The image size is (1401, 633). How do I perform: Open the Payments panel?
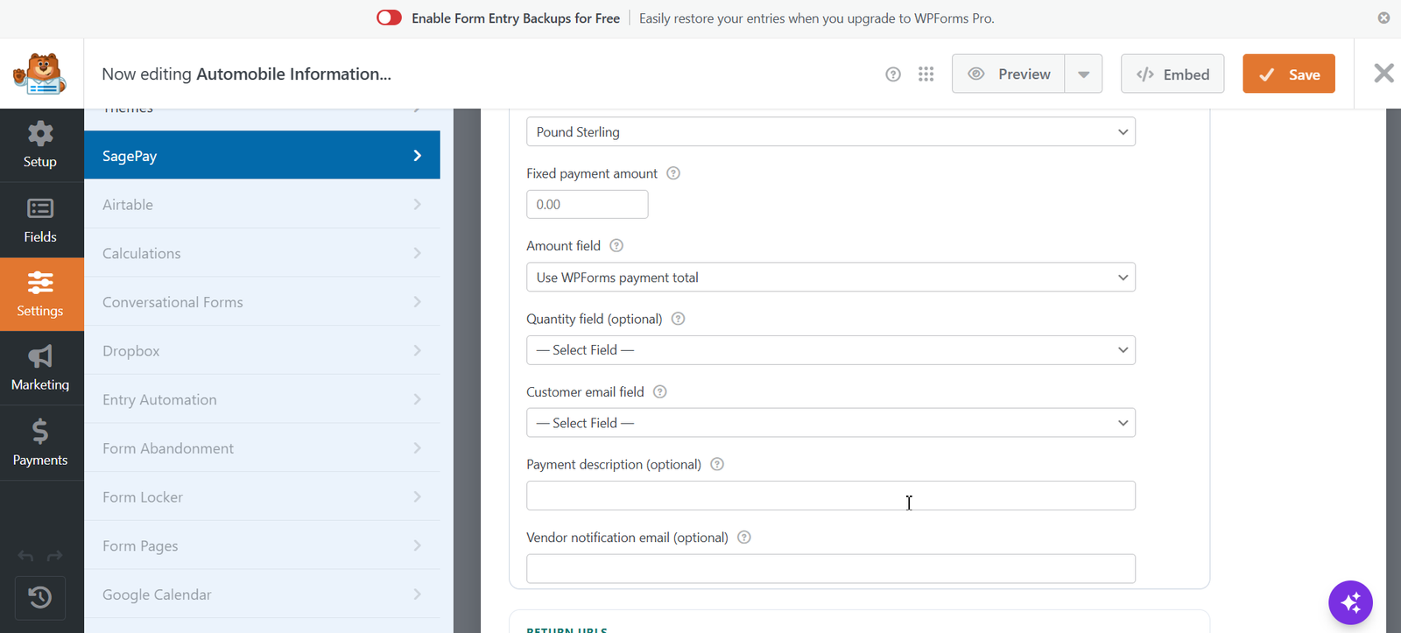point(40,443)
